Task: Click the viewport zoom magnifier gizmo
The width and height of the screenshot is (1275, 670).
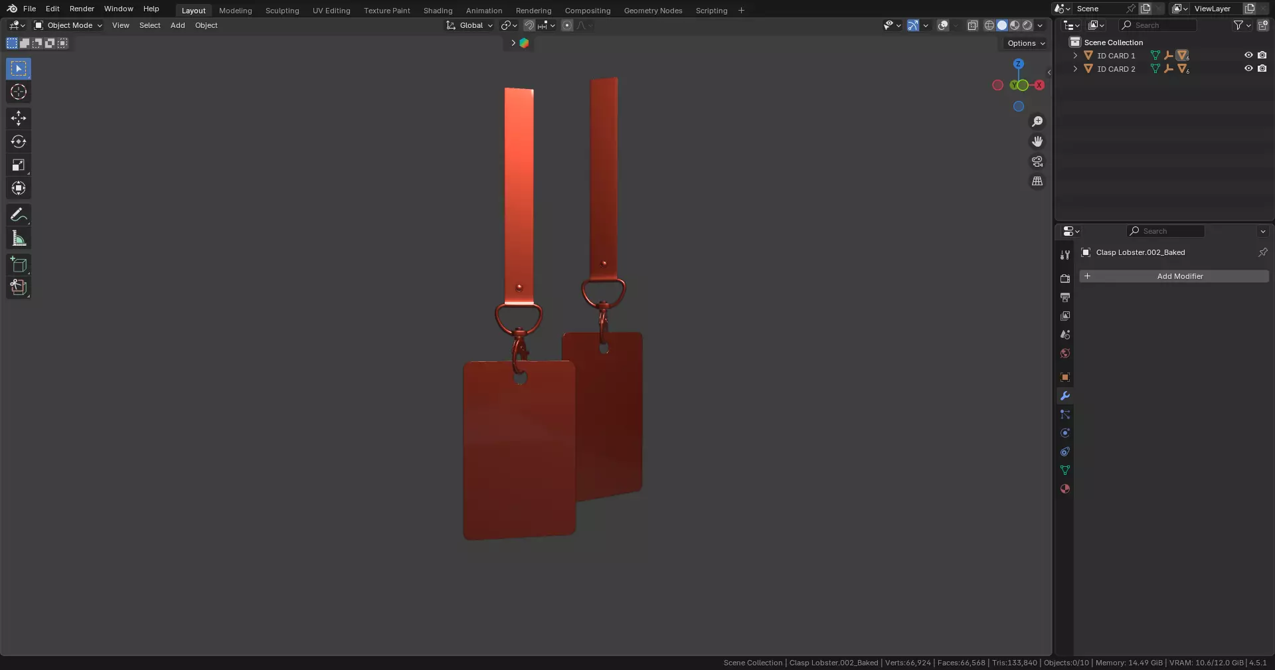Action: point(1037,122)
